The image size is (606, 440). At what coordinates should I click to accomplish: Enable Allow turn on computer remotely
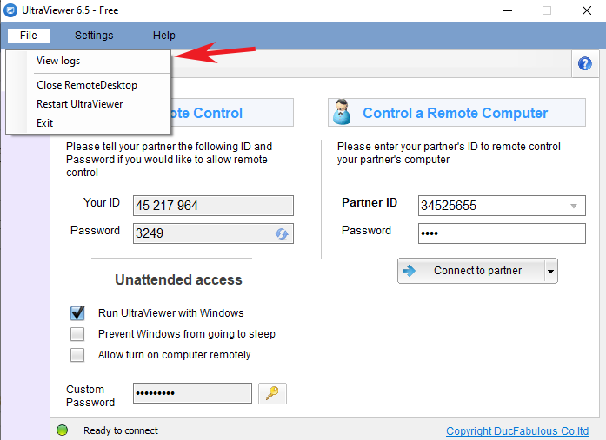(77, 355)
